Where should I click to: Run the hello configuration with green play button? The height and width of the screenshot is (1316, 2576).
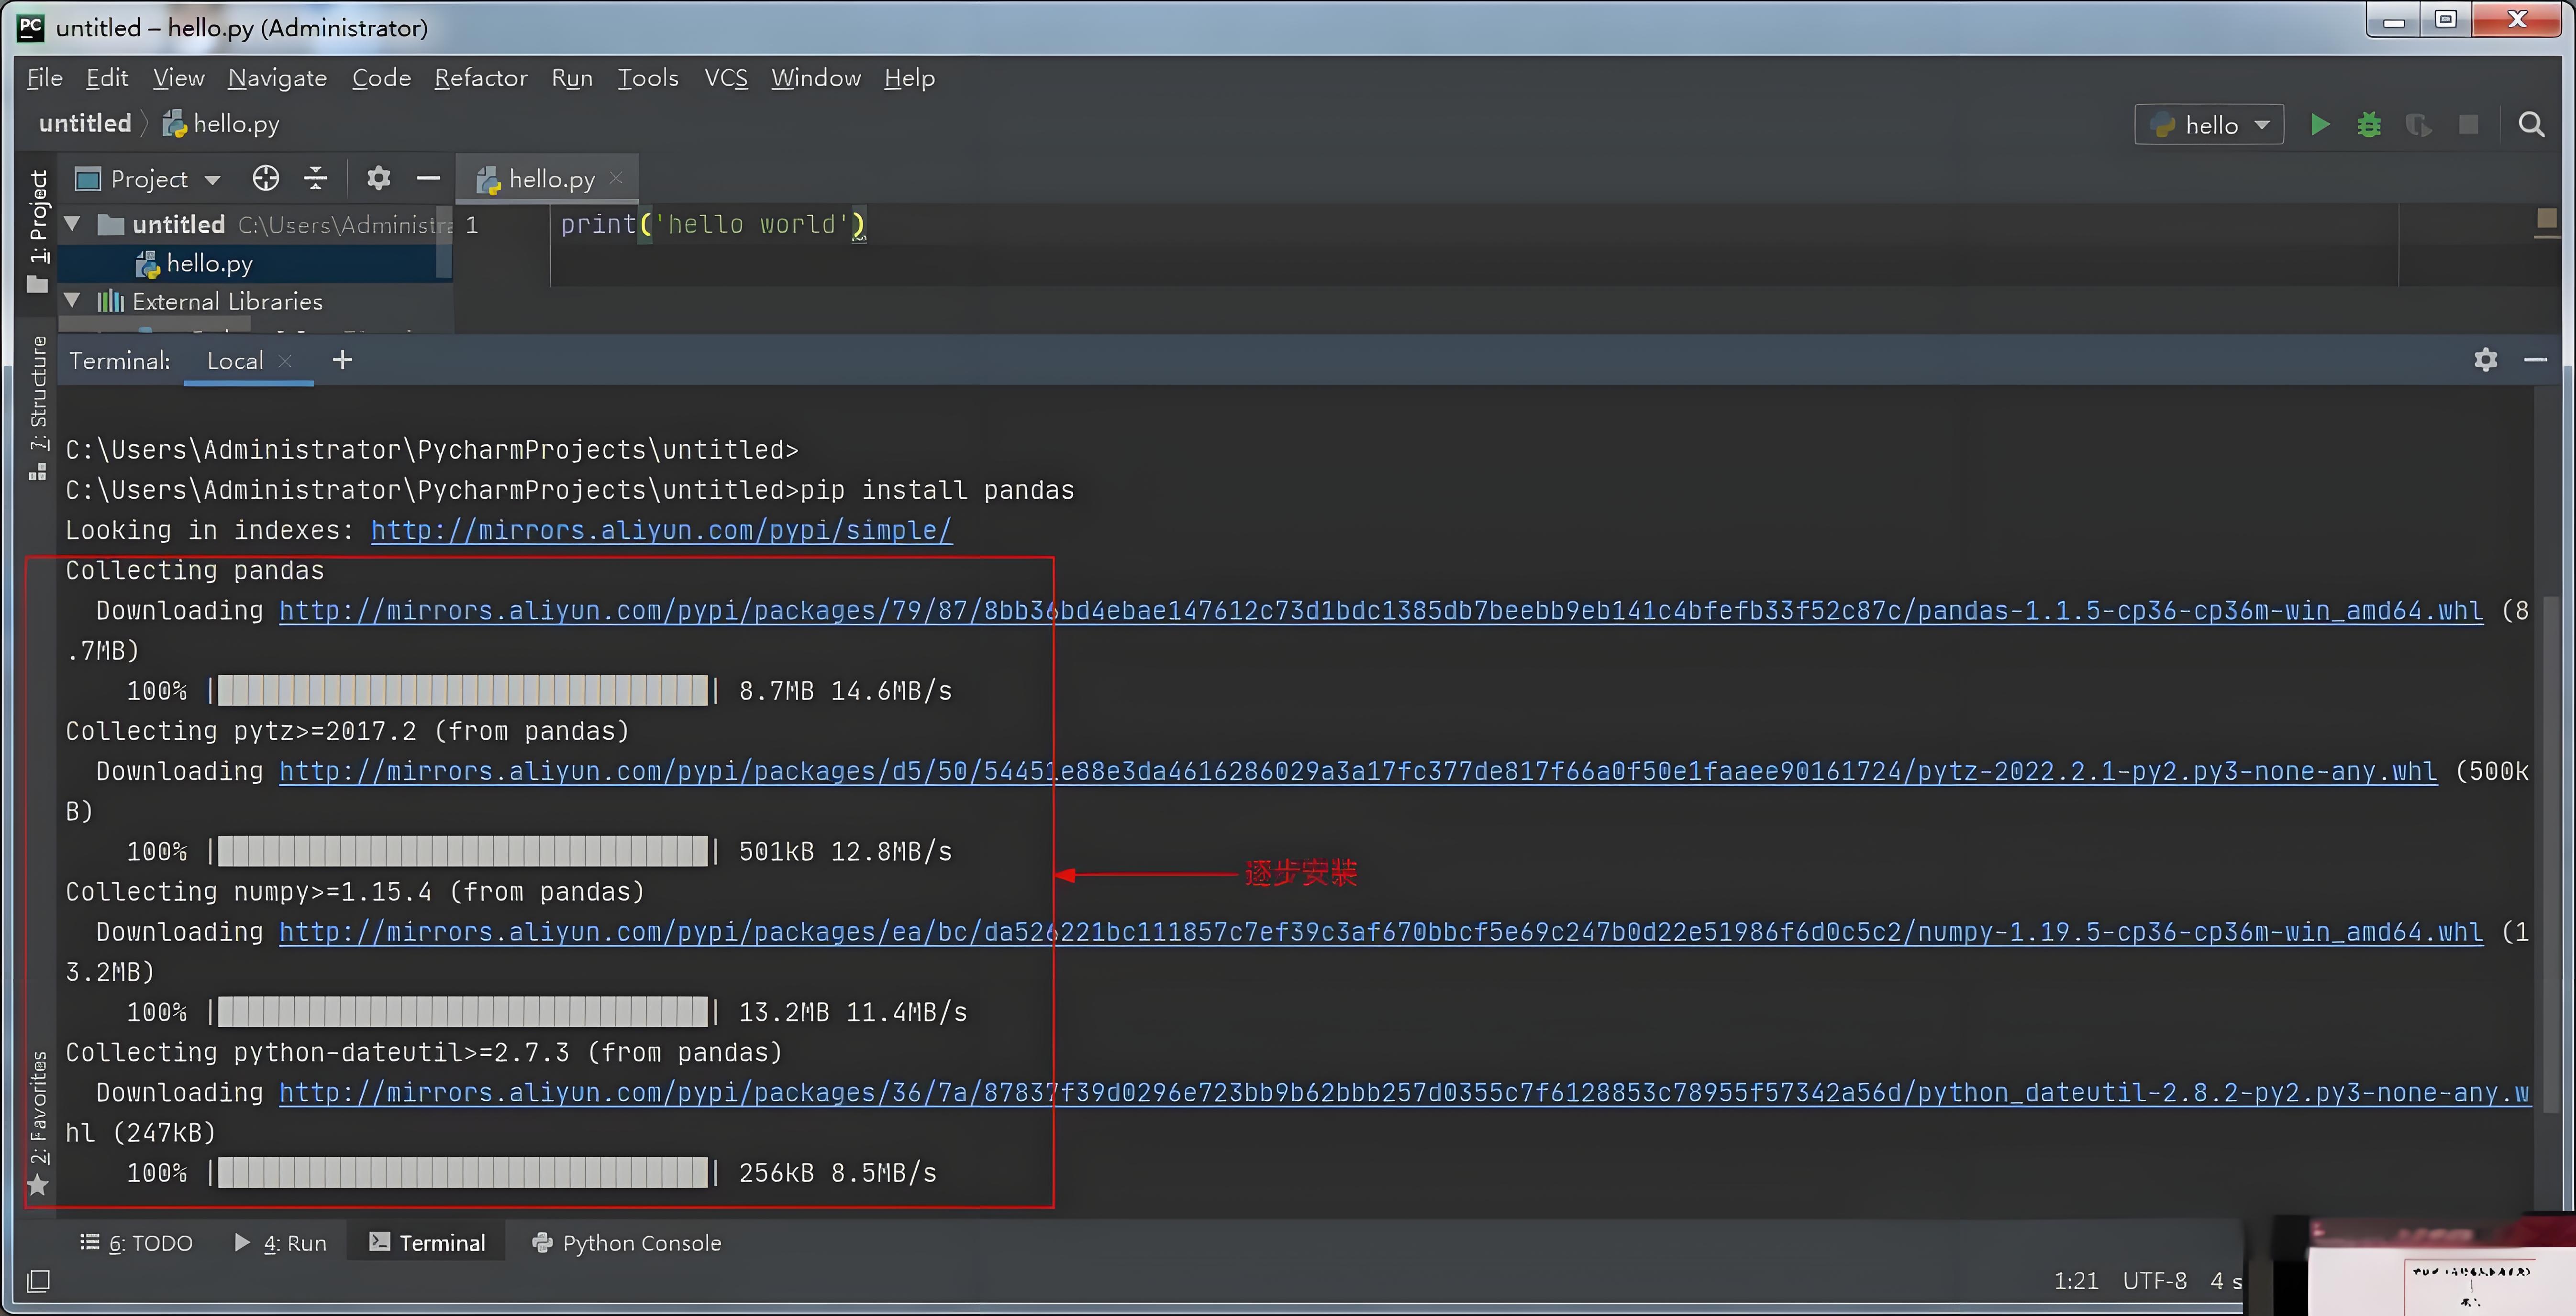click(x=2320, y=125)
